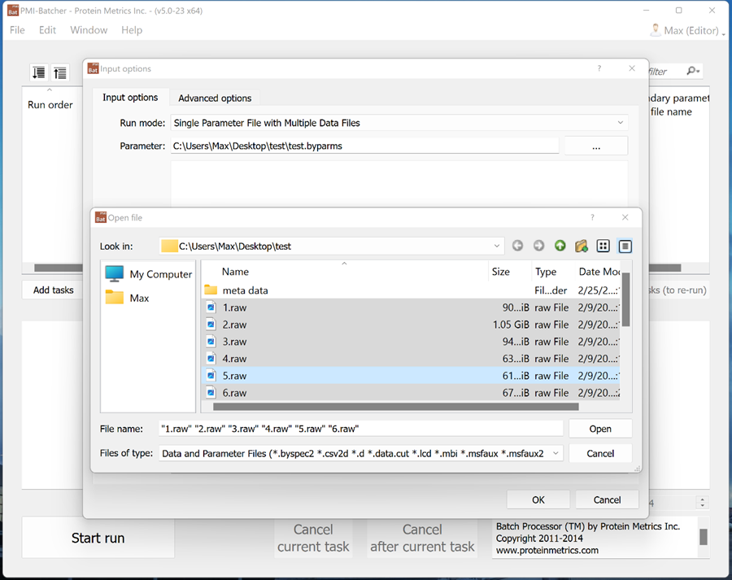Select the 3.raw file in the list
732x580 pixels.
click(235, 342)
